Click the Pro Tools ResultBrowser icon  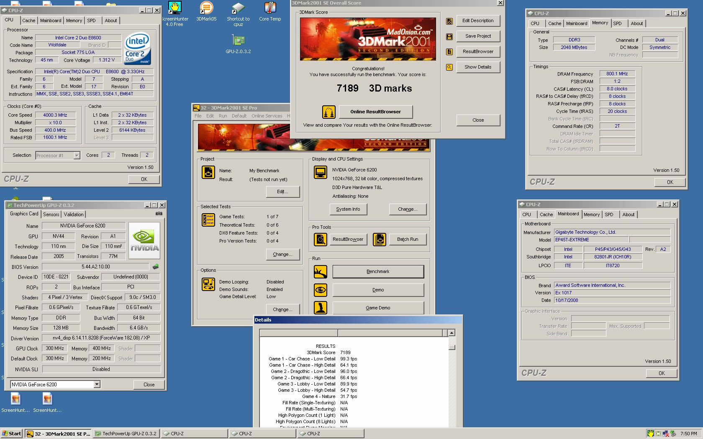[321, 240]
